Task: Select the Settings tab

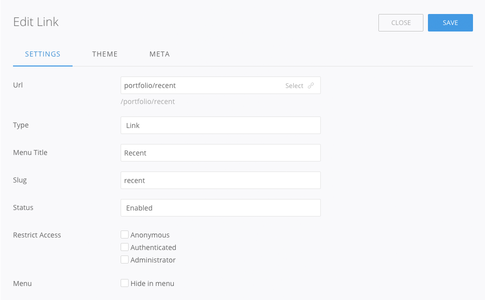Action: pyautogui.click(x=43, y=54)
